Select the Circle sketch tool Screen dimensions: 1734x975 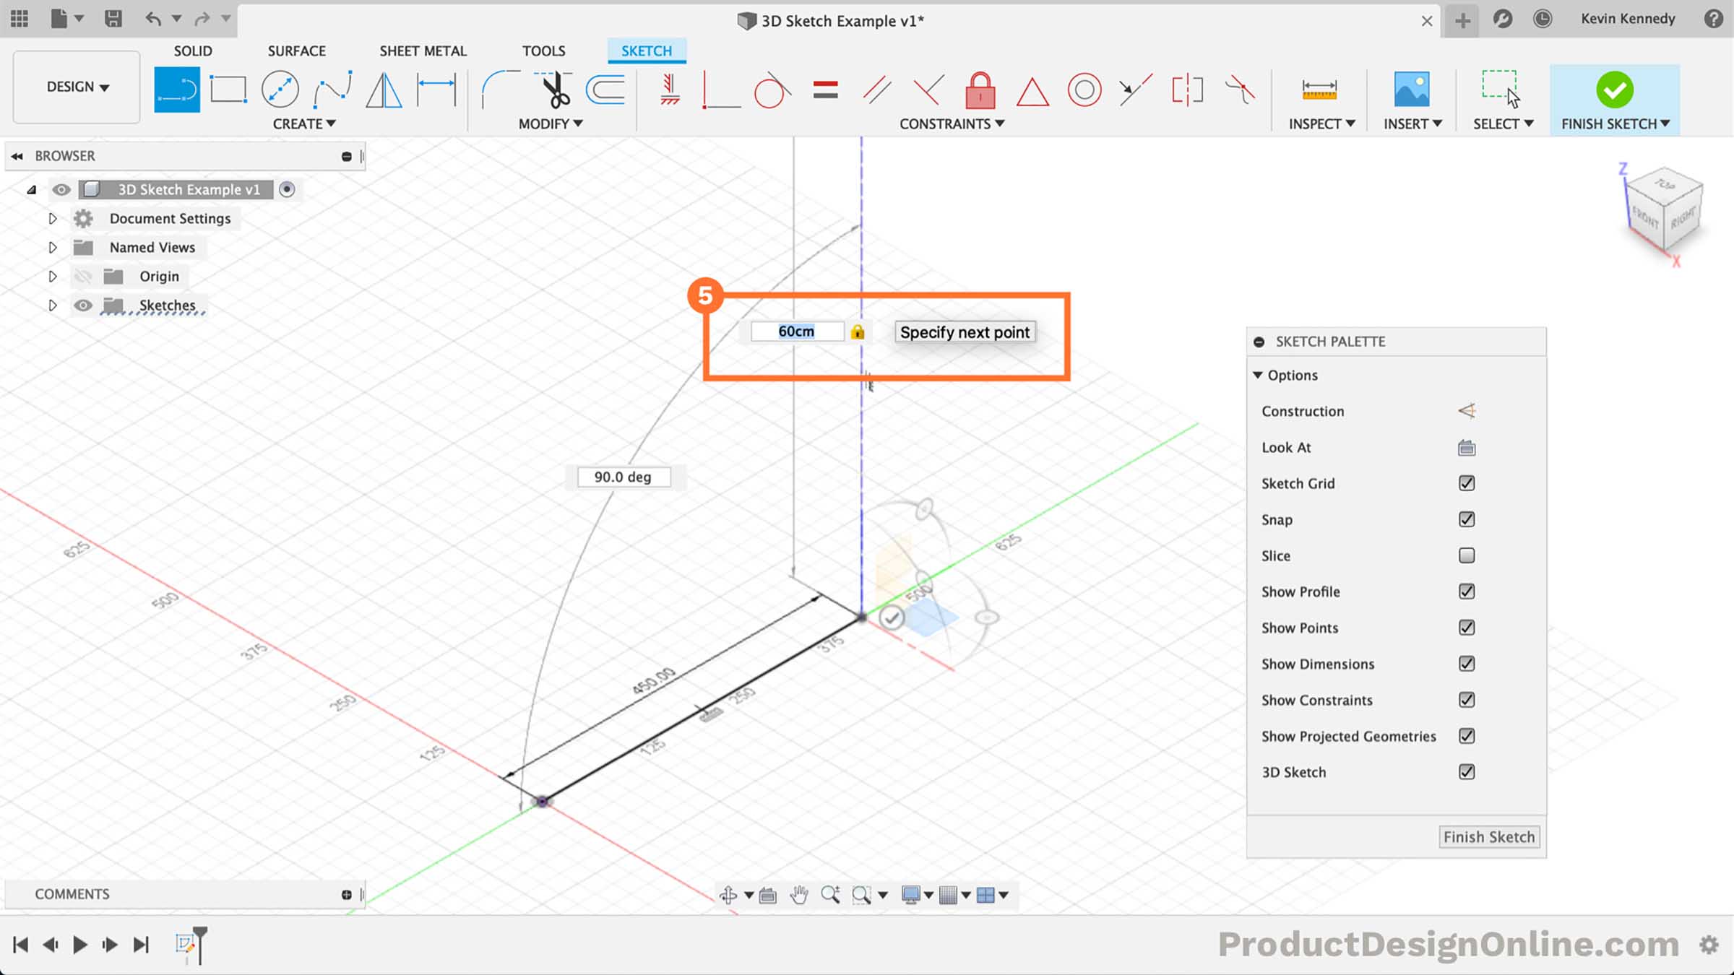[280, 90]
